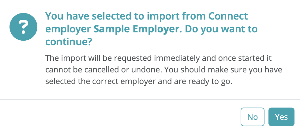Confirm the import with Yes
The height and width of the screenshot is (132, 300).
(x=281, y=117)
